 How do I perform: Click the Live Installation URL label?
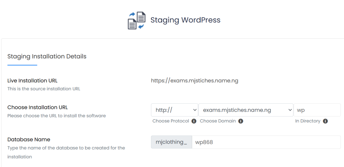pos(32,80)
